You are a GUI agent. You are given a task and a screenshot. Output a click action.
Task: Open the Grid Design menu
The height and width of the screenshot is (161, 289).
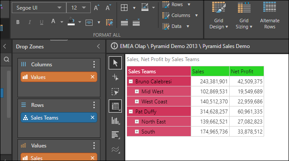pyautogui.click(x=219, y=15)
